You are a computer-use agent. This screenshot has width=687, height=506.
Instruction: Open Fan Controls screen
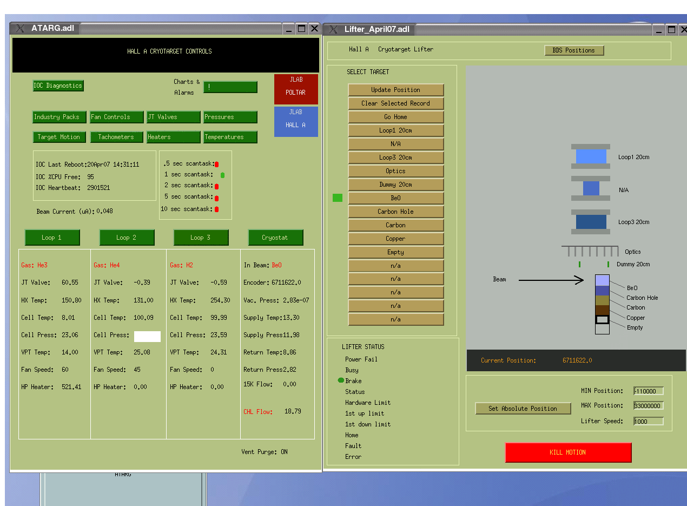116,117
